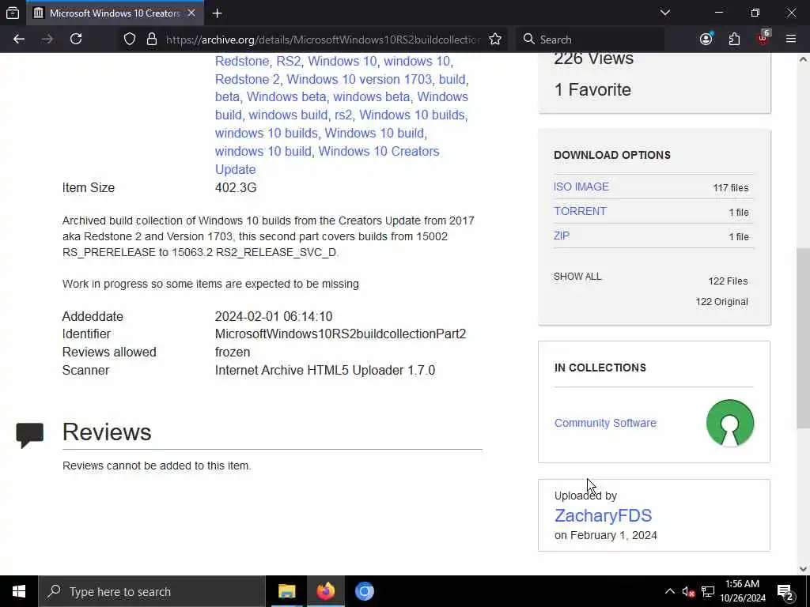Image resolution: width=810 pixels, height=607 pixels.
Task: Click the Reviews heading speech bubble icon
Action: click(30, 435)
